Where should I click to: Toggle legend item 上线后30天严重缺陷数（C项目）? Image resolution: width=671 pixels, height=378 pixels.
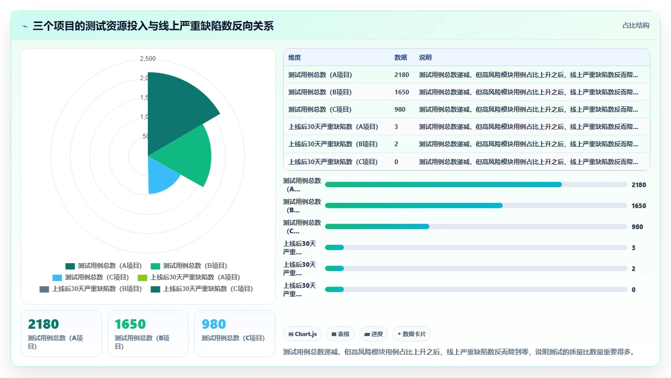click(x=202, y=289)
